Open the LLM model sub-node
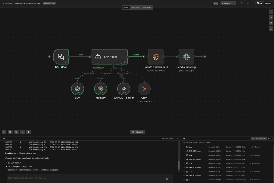Image resolution: width=274 pixels, height=183 pixels. (x=78, y=89)
